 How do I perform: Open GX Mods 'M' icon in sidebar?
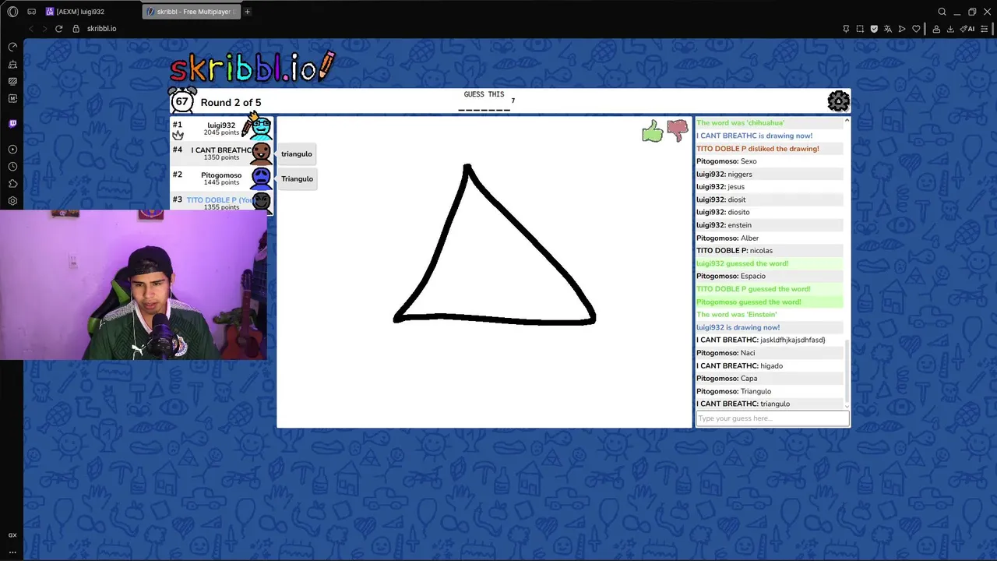coord(12,98)
